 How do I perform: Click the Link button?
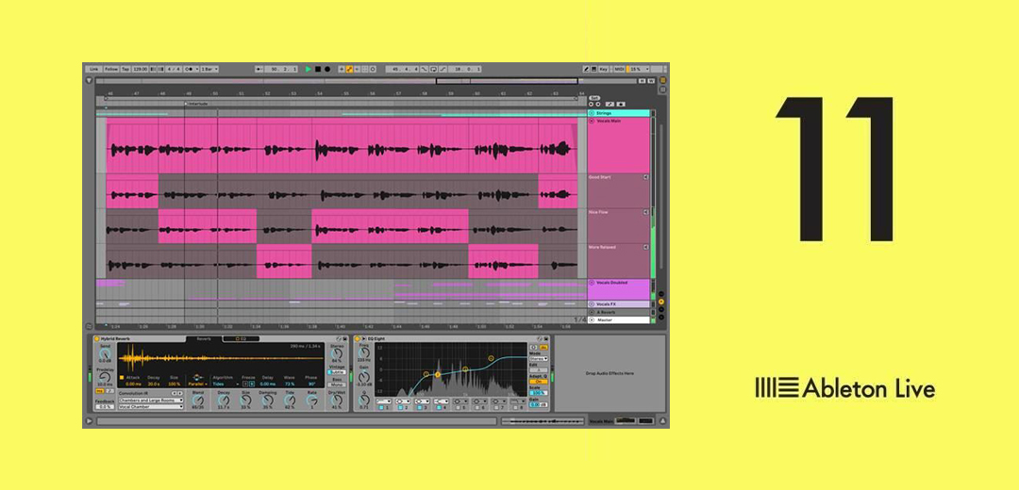(93, 69)
